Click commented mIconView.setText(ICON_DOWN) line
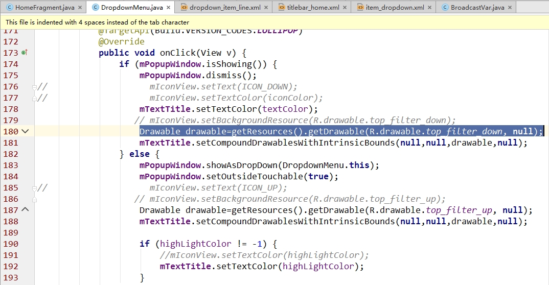This screenshot has height=285, width=549. (x=223, y=86)
